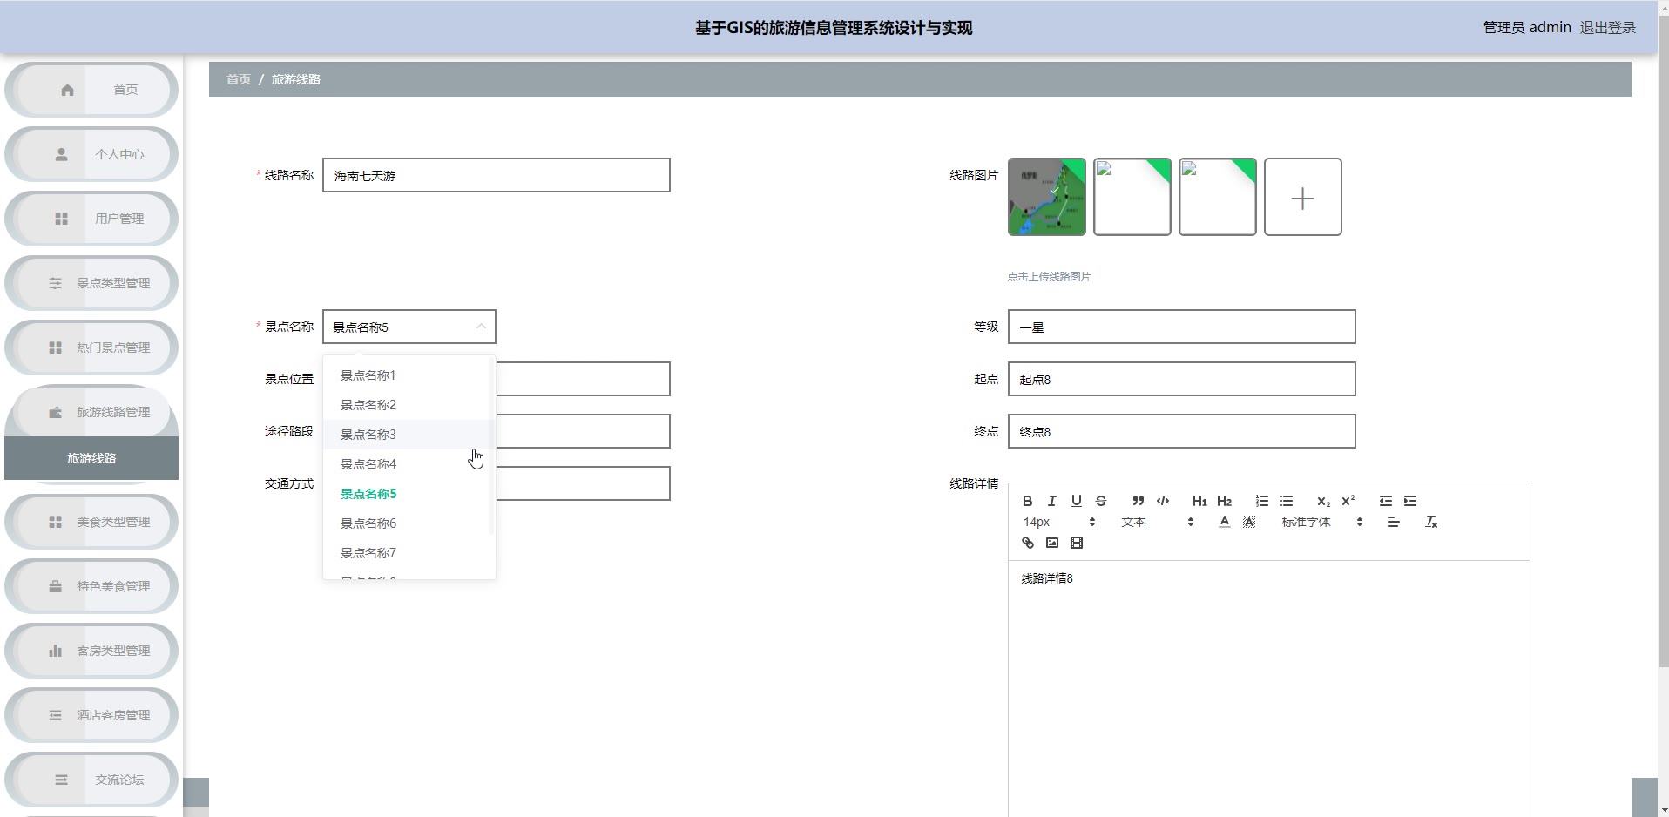Expand 热门景点管理 sidebar menu

click(x=91, y=348)
